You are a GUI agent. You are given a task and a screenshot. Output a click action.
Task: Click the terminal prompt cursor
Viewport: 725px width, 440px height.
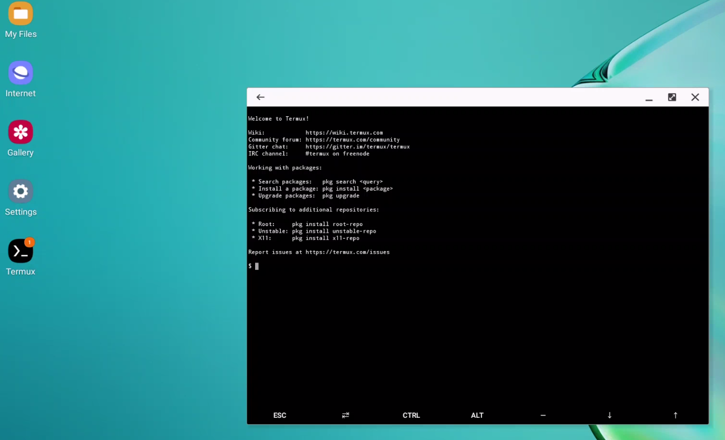257,266
